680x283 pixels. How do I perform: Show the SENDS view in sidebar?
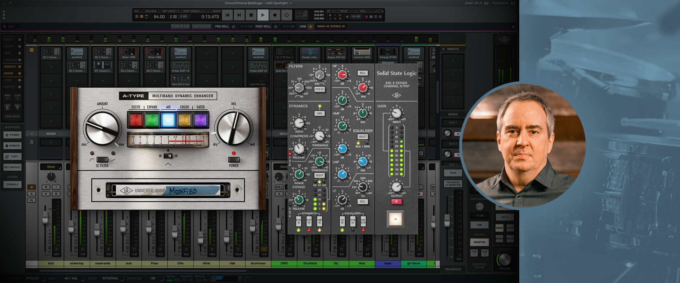click(x=9, y=73)
